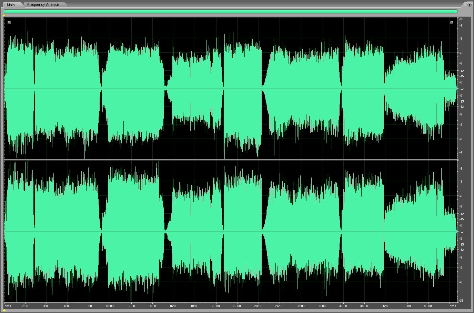Select the Main waveform tab
The width and height of the screenshot is (474, 313).
pyautogui.click(x=11, y=5)
